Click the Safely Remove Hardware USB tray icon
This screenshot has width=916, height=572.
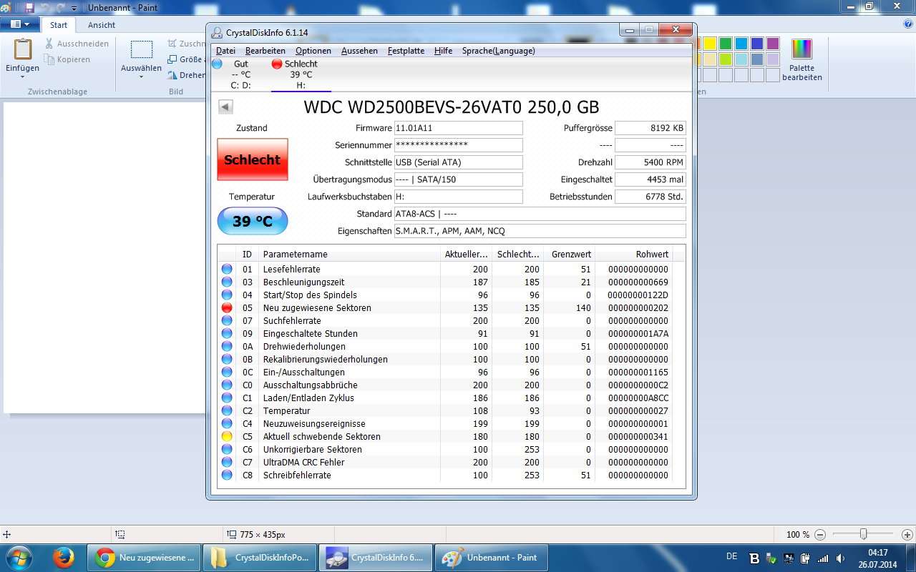(771, 558)
